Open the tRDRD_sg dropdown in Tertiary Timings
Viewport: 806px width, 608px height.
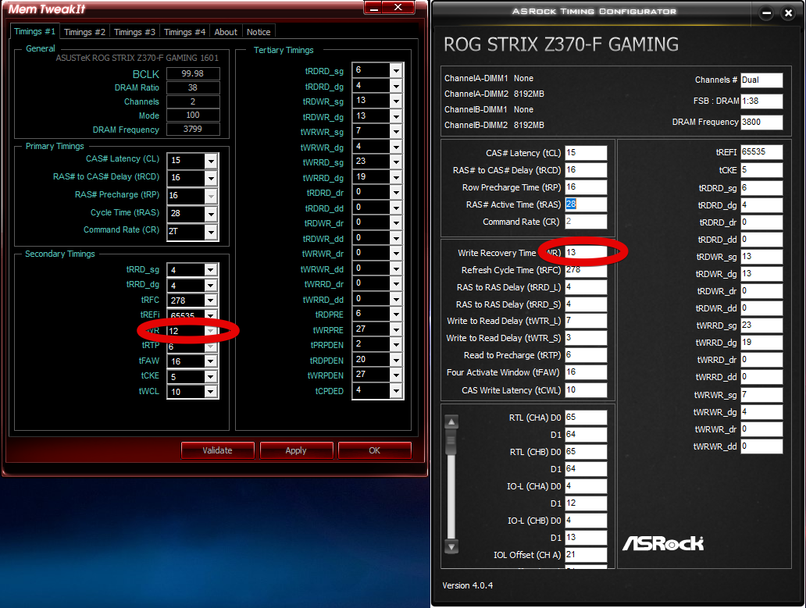[396, 71]
